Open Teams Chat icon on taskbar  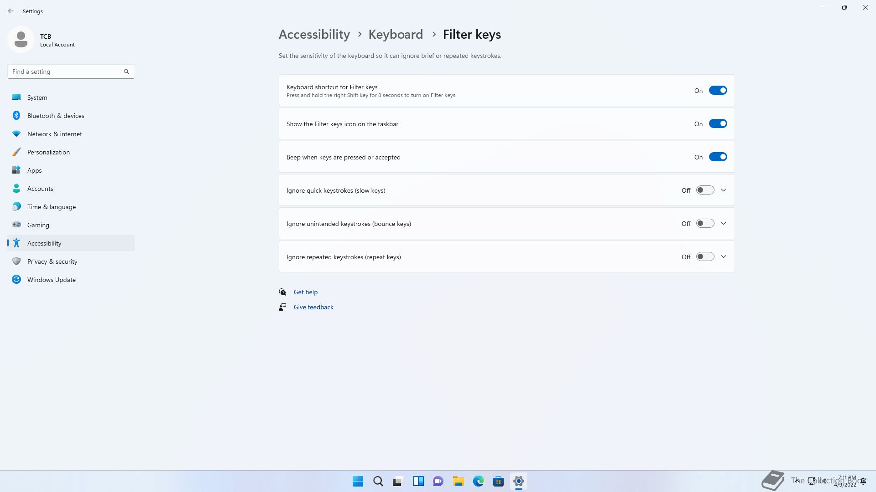tap(438, 481)
